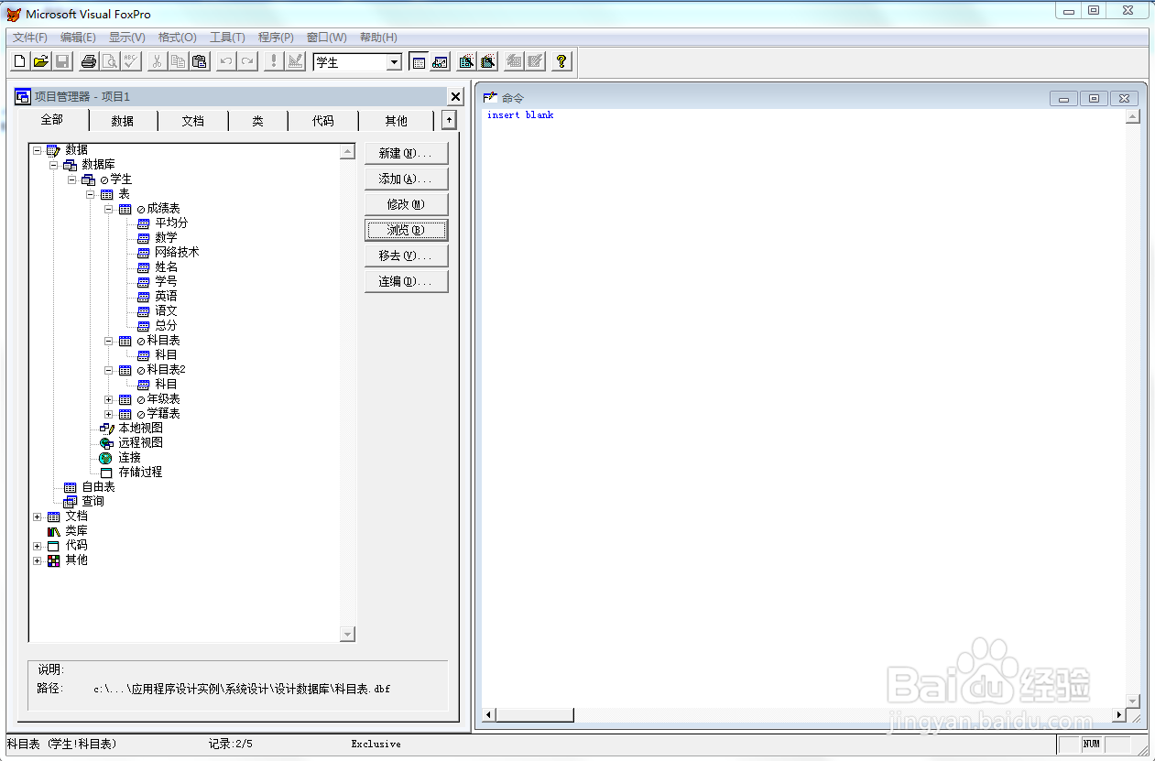The image size is (1155, 761).
Task: Select the 本地视图 tree item
Action: (140, 428)
